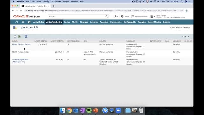
Task: Sort by the Subsidiaria column header
Action: (130, 41)
